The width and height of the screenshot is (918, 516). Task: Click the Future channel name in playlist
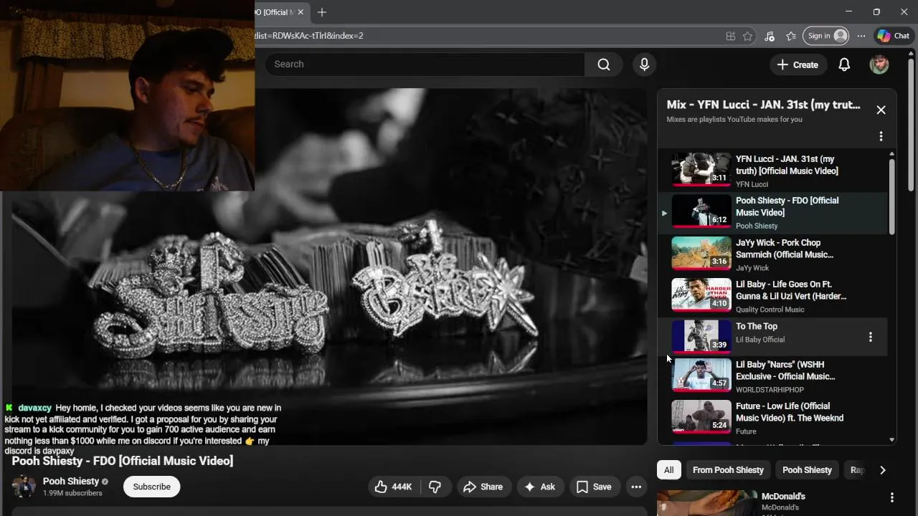click(x=746, y=431)
